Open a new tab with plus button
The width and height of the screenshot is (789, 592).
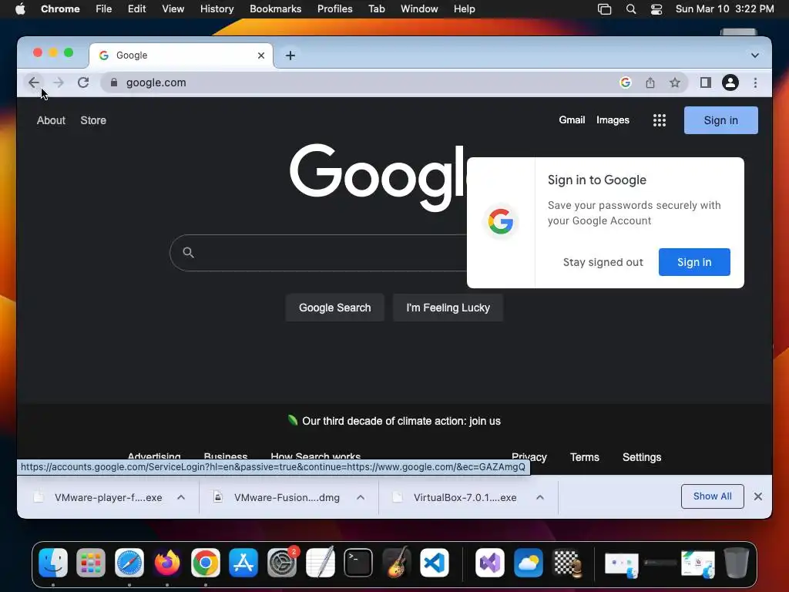click(x=290, y=55)
